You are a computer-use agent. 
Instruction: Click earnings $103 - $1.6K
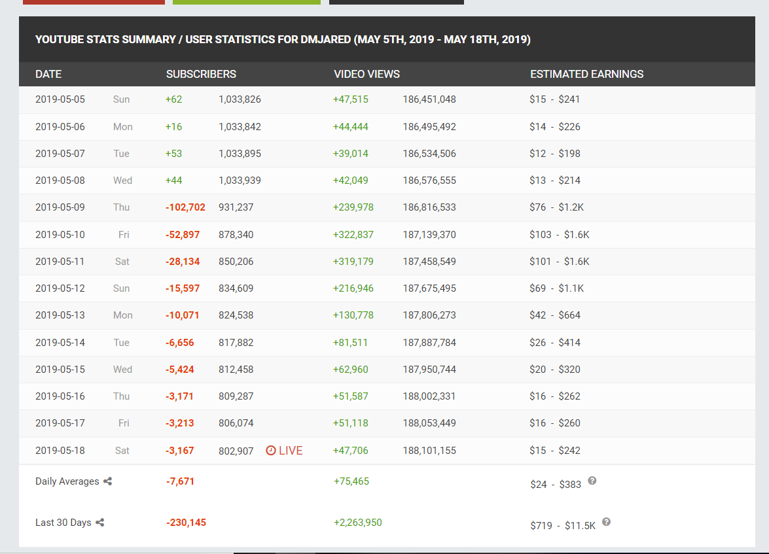pyautogui.click(x=560, y=235)
